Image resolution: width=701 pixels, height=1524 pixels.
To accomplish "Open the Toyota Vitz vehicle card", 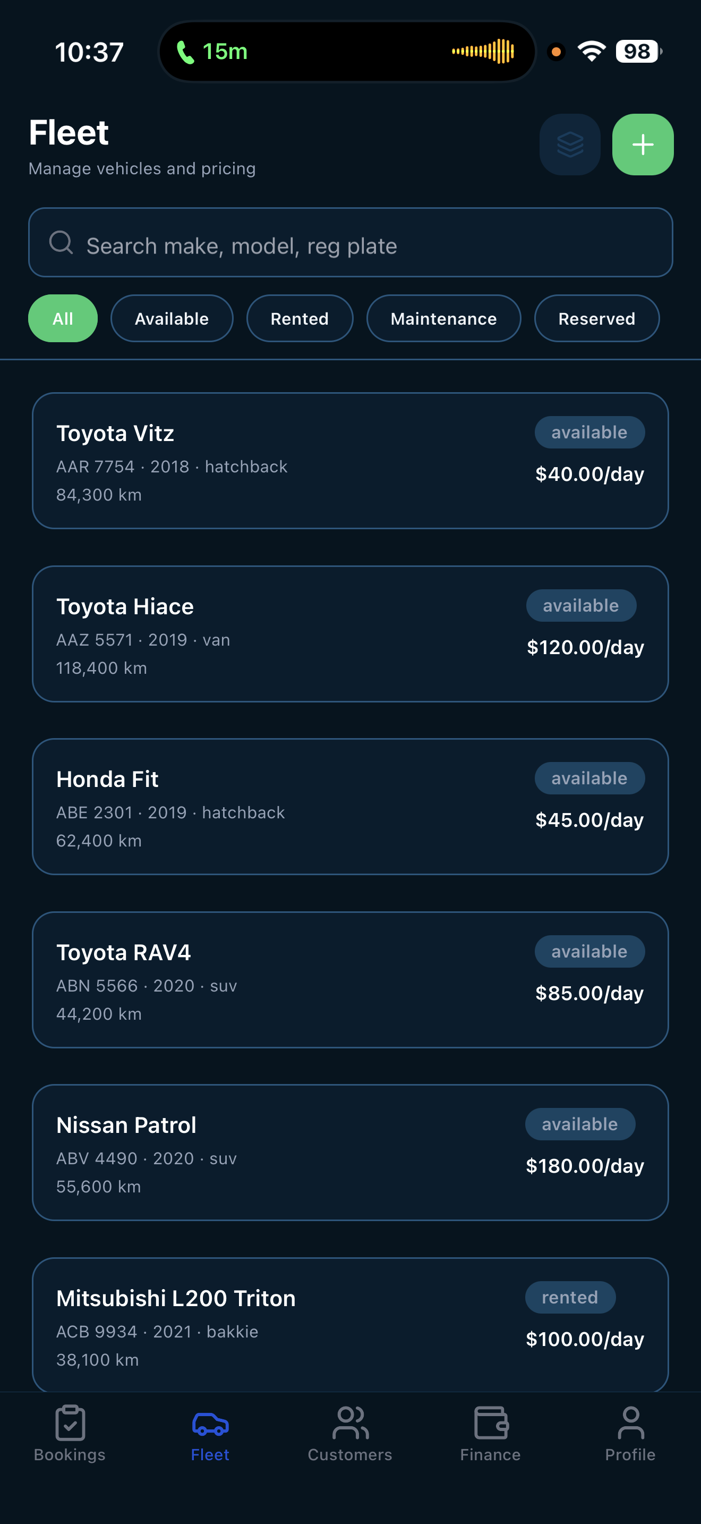I will pos(350,461).
